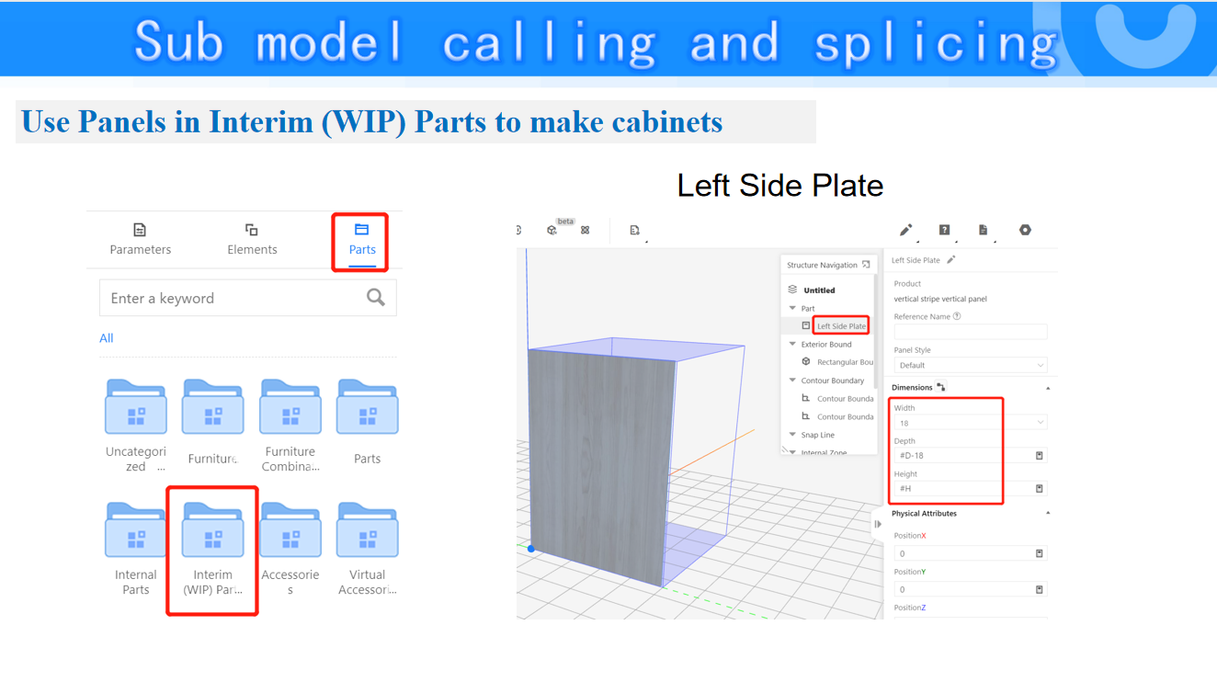Collapse the Dimensions section
Viewport: 1217px width, 682px height.
coord(1048,388)
